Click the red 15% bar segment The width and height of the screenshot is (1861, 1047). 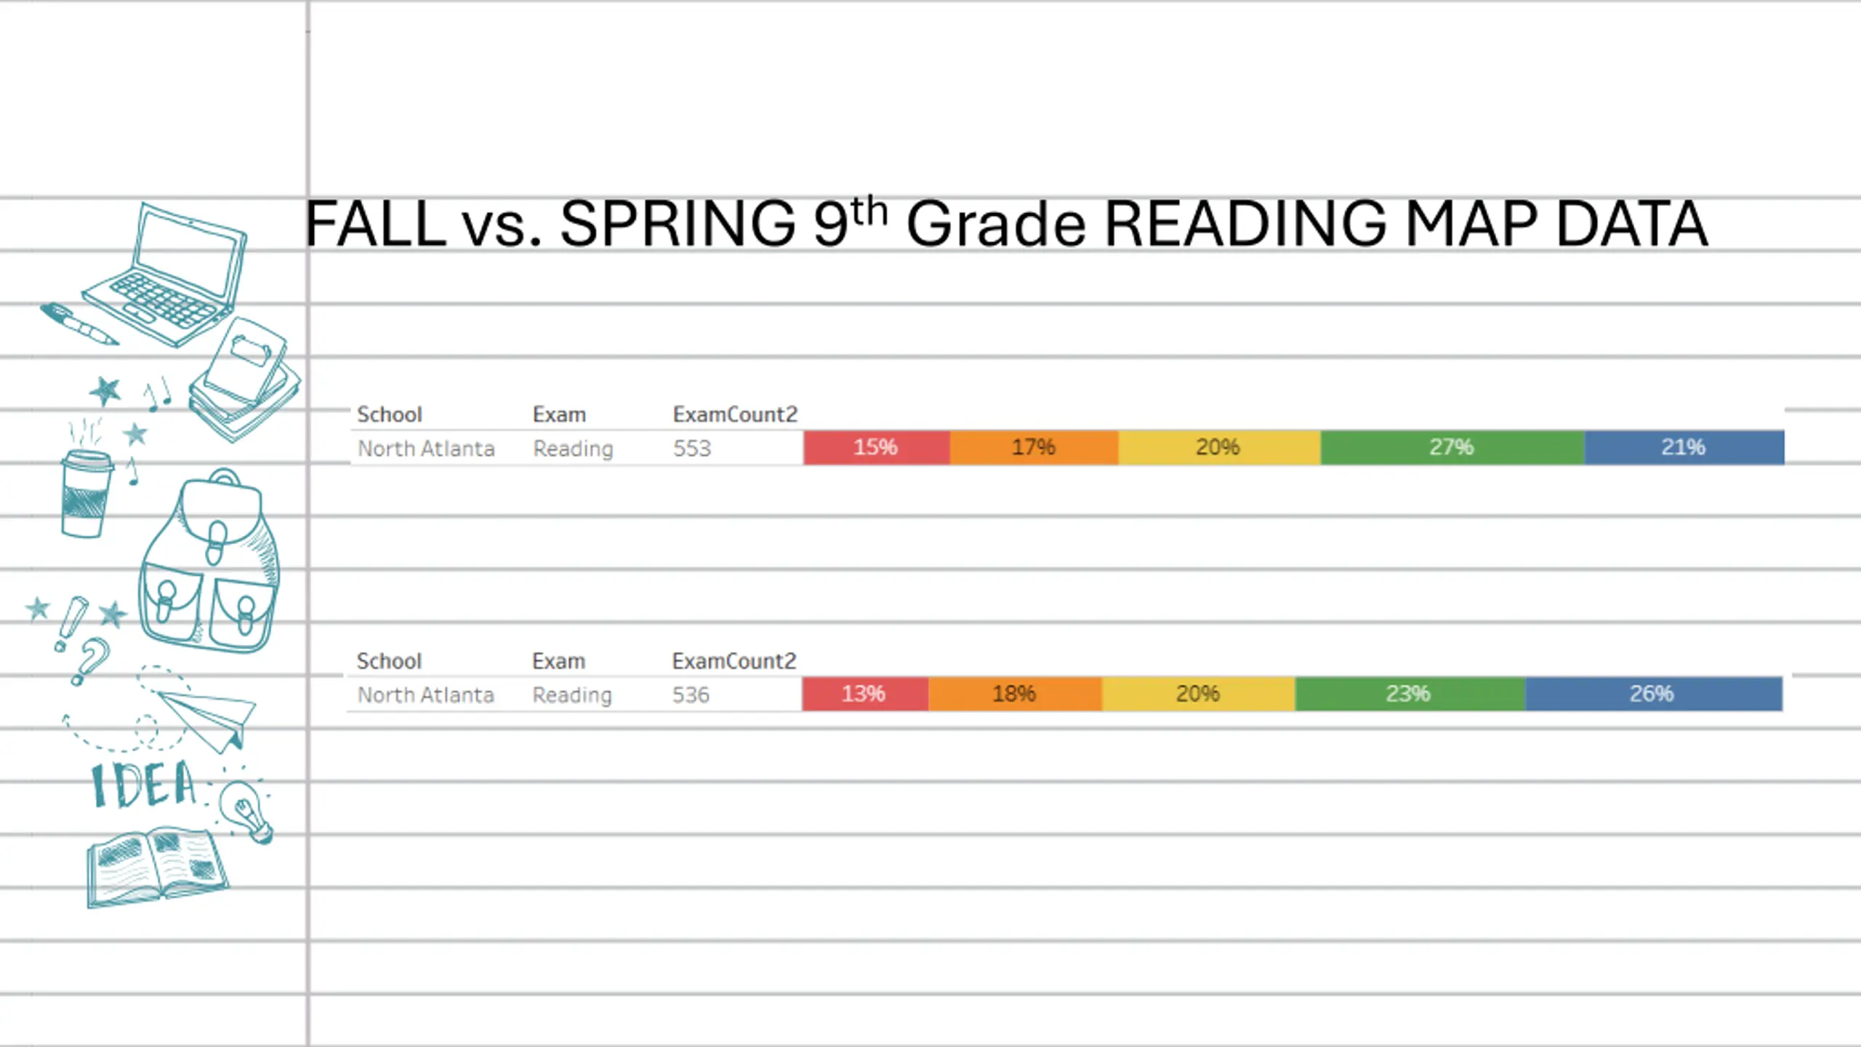click(x=876, y=447)
